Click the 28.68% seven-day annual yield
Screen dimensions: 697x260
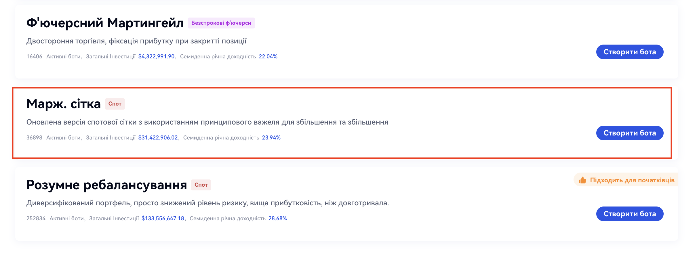[277, 219]
